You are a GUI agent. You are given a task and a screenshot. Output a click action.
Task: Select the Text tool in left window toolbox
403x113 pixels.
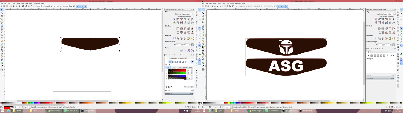click(2, 50)
